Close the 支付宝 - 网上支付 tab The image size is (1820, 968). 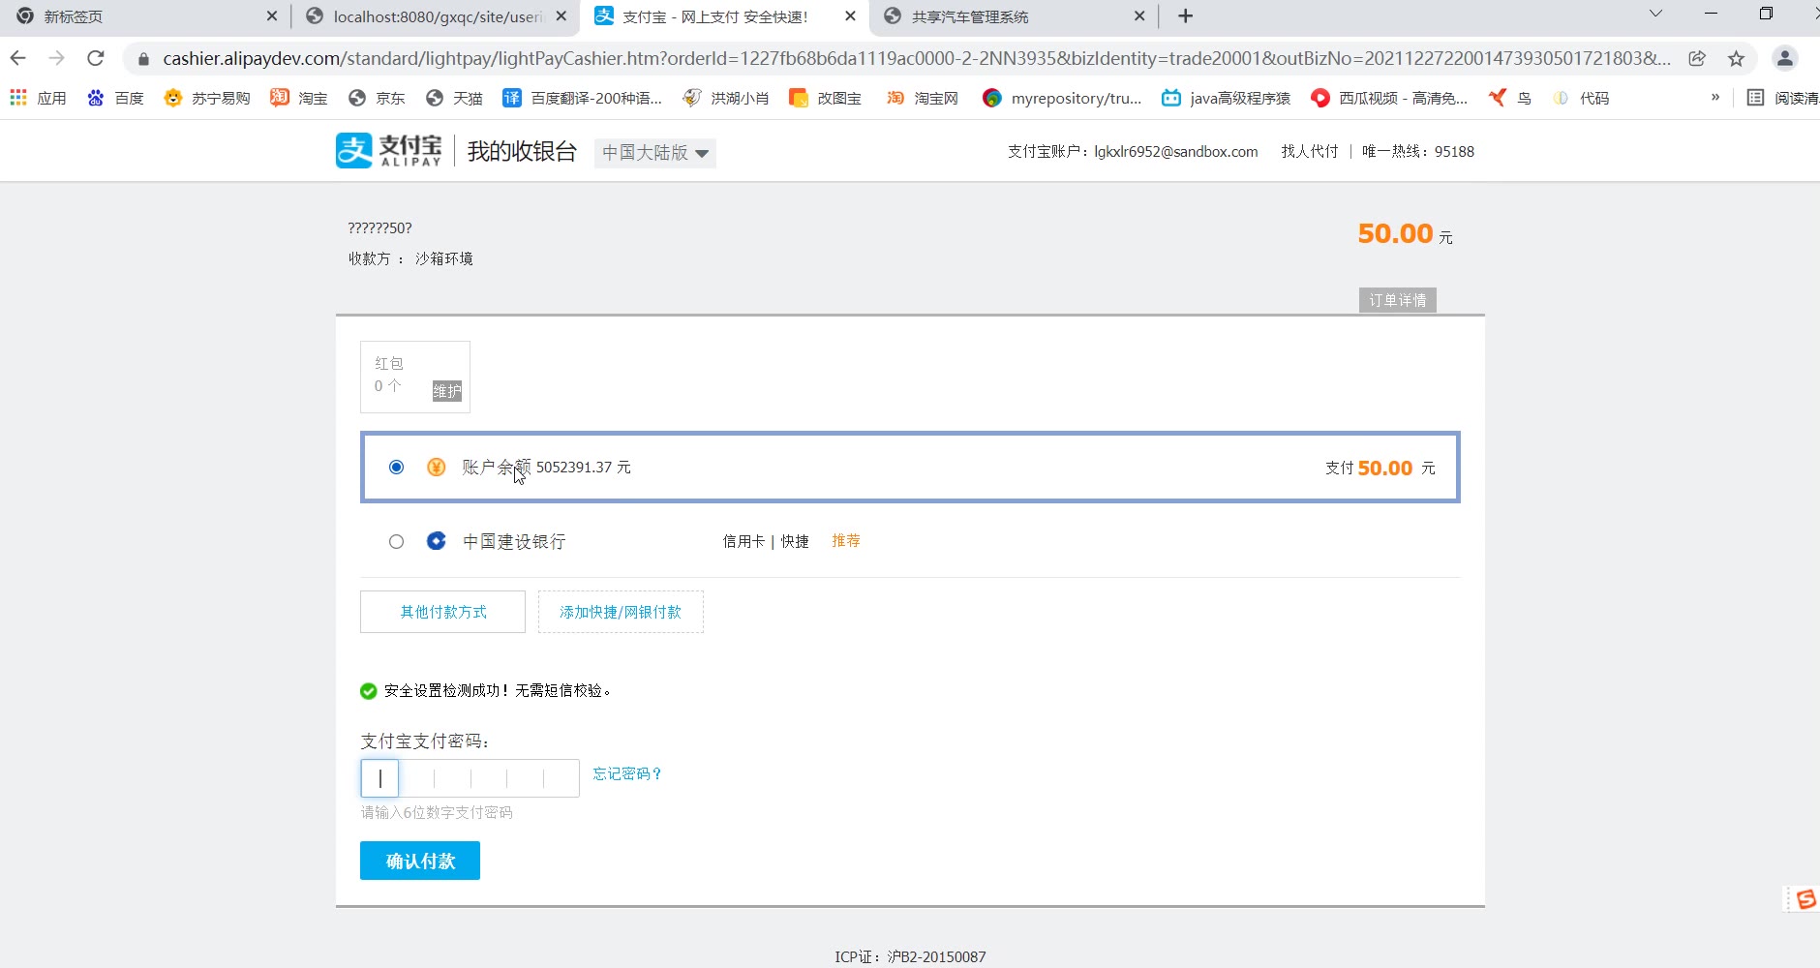[x=850, y=16]
